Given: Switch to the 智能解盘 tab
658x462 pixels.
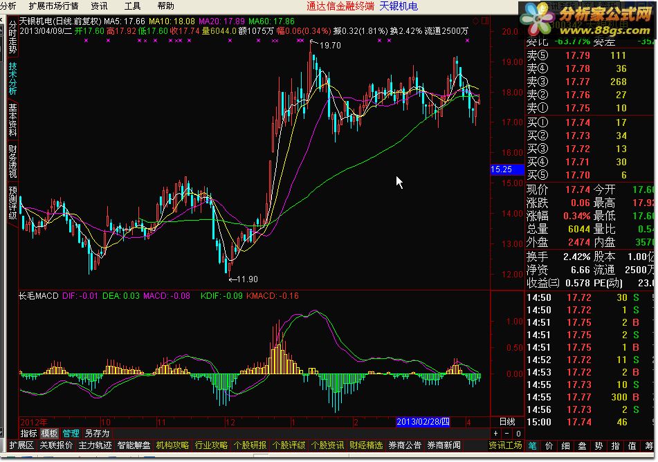Looking at the screenshot, I should click(x=134, y=445).
